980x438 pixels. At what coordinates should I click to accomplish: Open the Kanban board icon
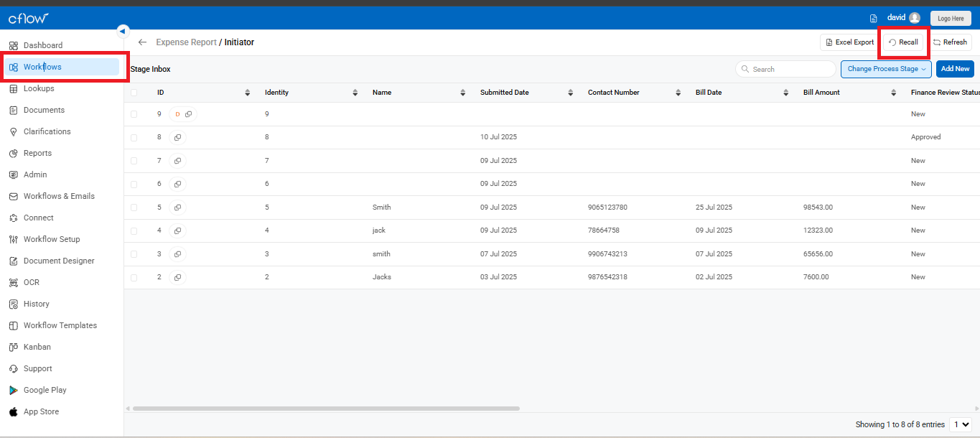(13, 347)
